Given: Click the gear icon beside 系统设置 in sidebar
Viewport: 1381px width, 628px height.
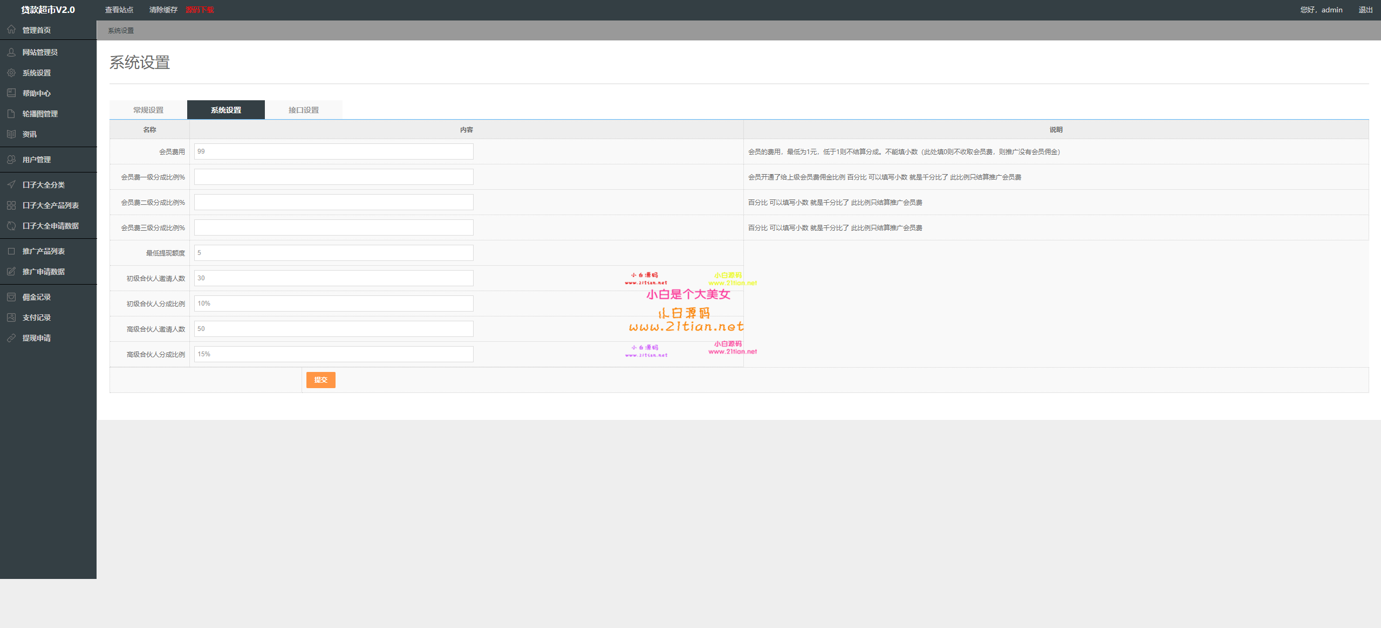Looking at the screenshot, I should point(11,73).
